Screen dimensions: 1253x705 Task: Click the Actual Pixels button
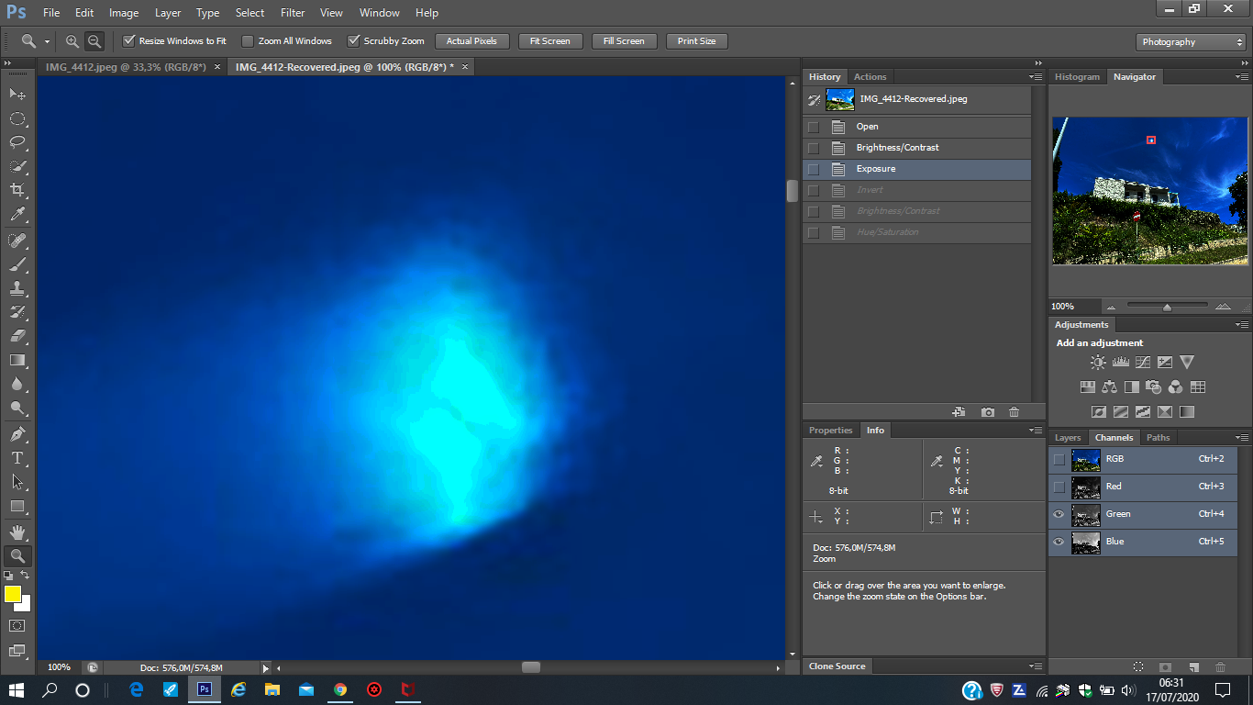[471, 41]
